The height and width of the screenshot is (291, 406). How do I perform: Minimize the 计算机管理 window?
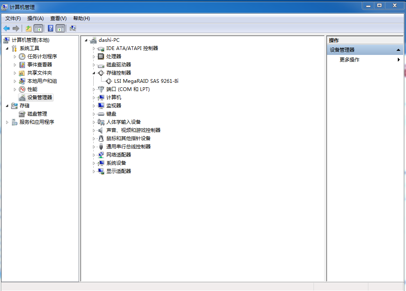[x=368, y=5]
